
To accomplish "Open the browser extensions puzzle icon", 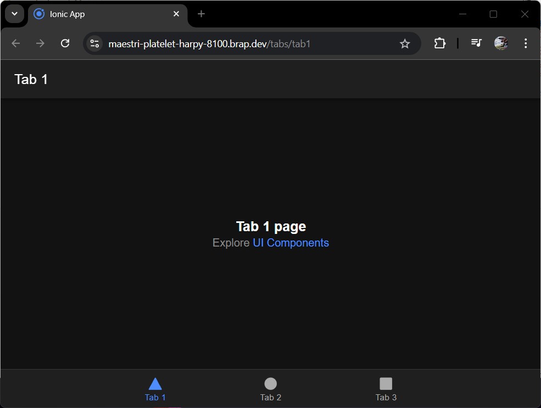I will (x=439, y=43).
